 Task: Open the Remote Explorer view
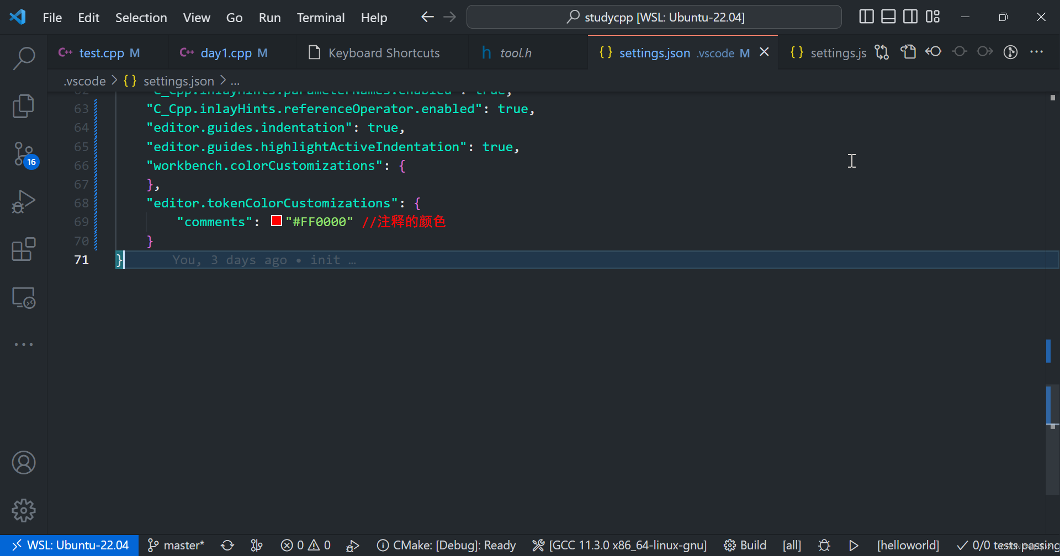point(24,297)
